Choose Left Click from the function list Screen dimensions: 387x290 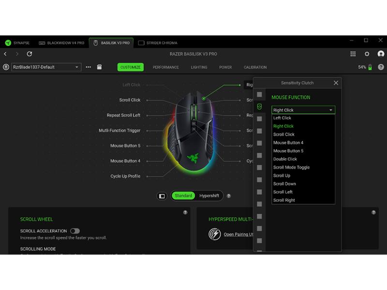303,118
